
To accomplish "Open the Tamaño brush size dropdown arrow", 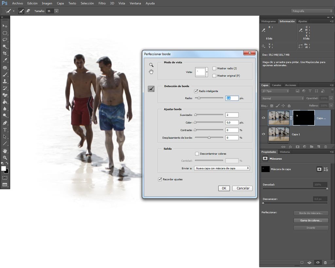I will click(x=56, y=11).
